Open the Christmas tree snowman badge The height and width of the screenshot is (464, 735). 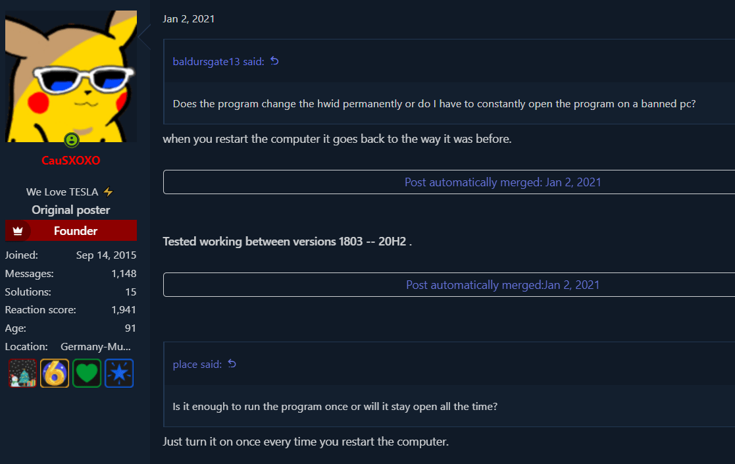click(x=22, y=373)
